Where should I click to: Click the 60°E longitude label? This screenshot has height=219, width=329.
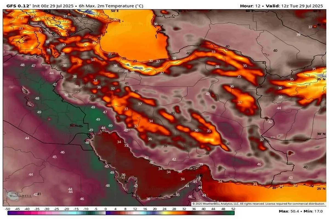point(249,11)
